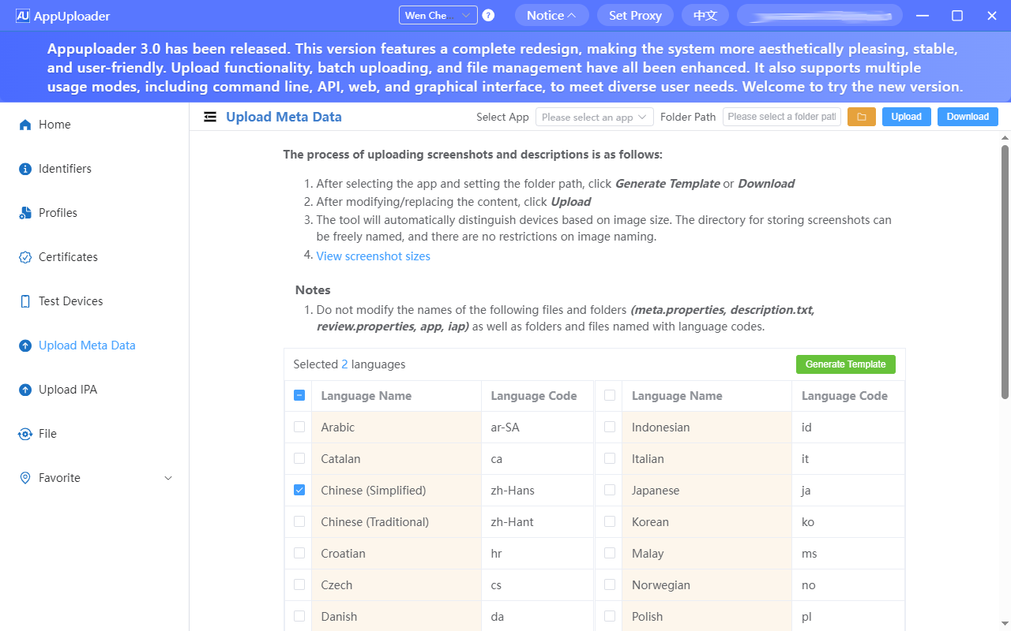Check the Norwegian language checkbox
1011x631 pixels.
pos(610,584)
